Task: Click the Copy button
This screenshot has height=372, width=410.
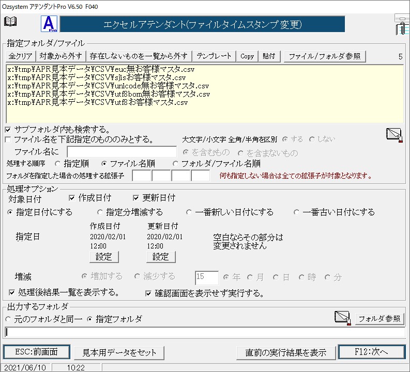Action: (x=247, y=56)
